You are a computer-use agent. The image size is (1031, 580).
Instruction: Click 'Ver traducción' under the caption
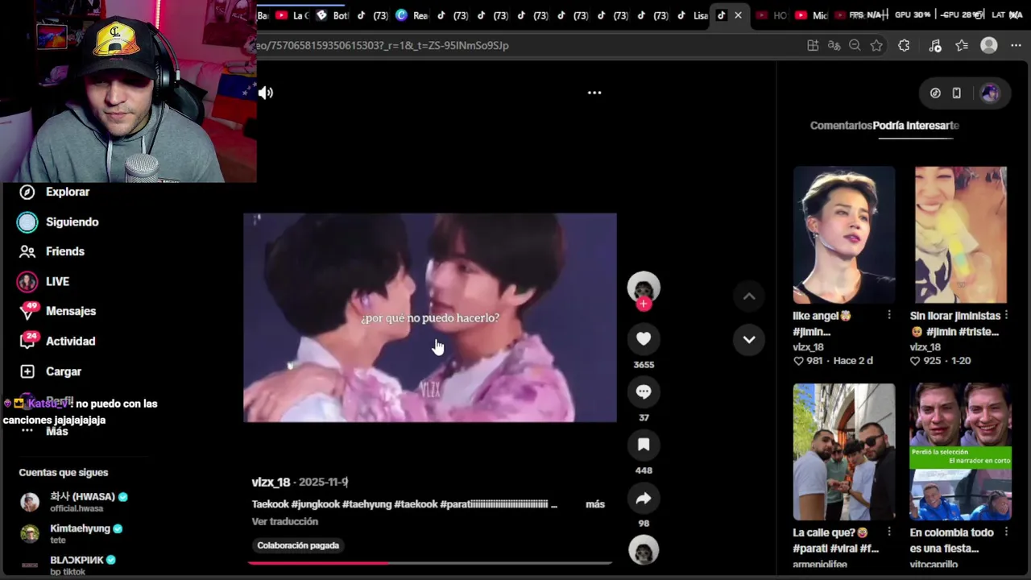tap(284, 522)
